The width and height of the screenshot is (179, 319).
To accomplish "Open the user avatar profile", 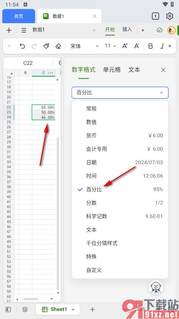I will pos(171,30).
